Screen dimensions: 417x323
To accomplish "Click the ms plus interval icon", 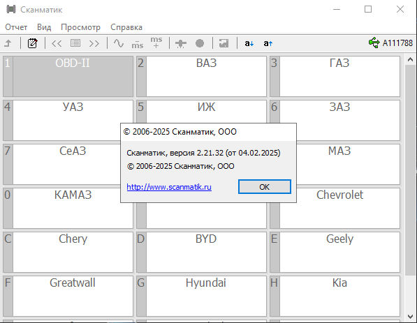I will pos(156,43).
